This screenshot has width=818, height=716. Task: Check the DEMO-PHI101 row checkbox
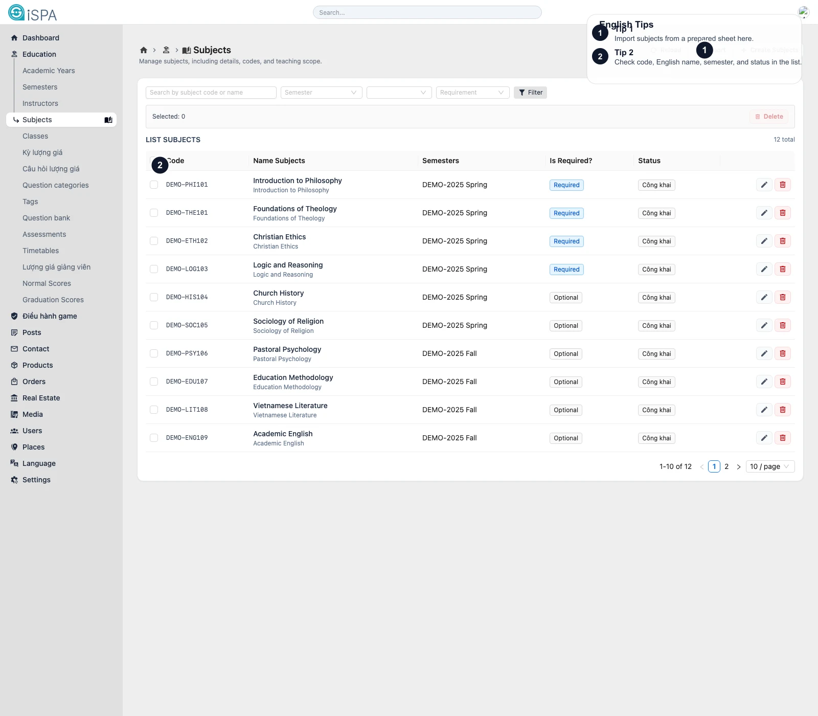pyautogui.click(x=154, y=185)
